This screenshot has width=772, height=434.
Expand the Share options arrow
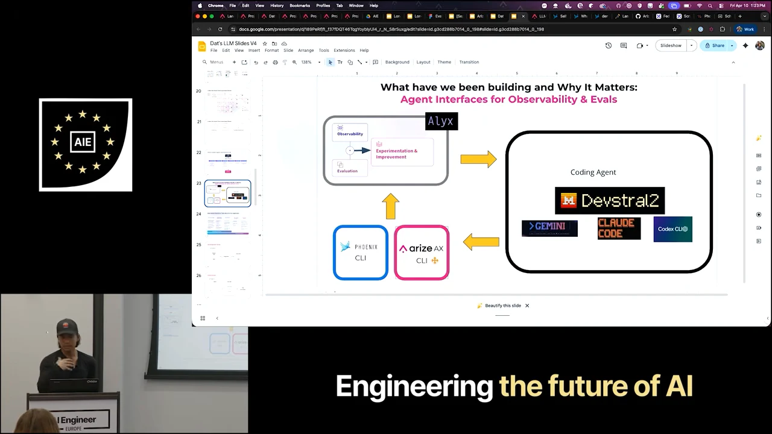click(732, 45)
